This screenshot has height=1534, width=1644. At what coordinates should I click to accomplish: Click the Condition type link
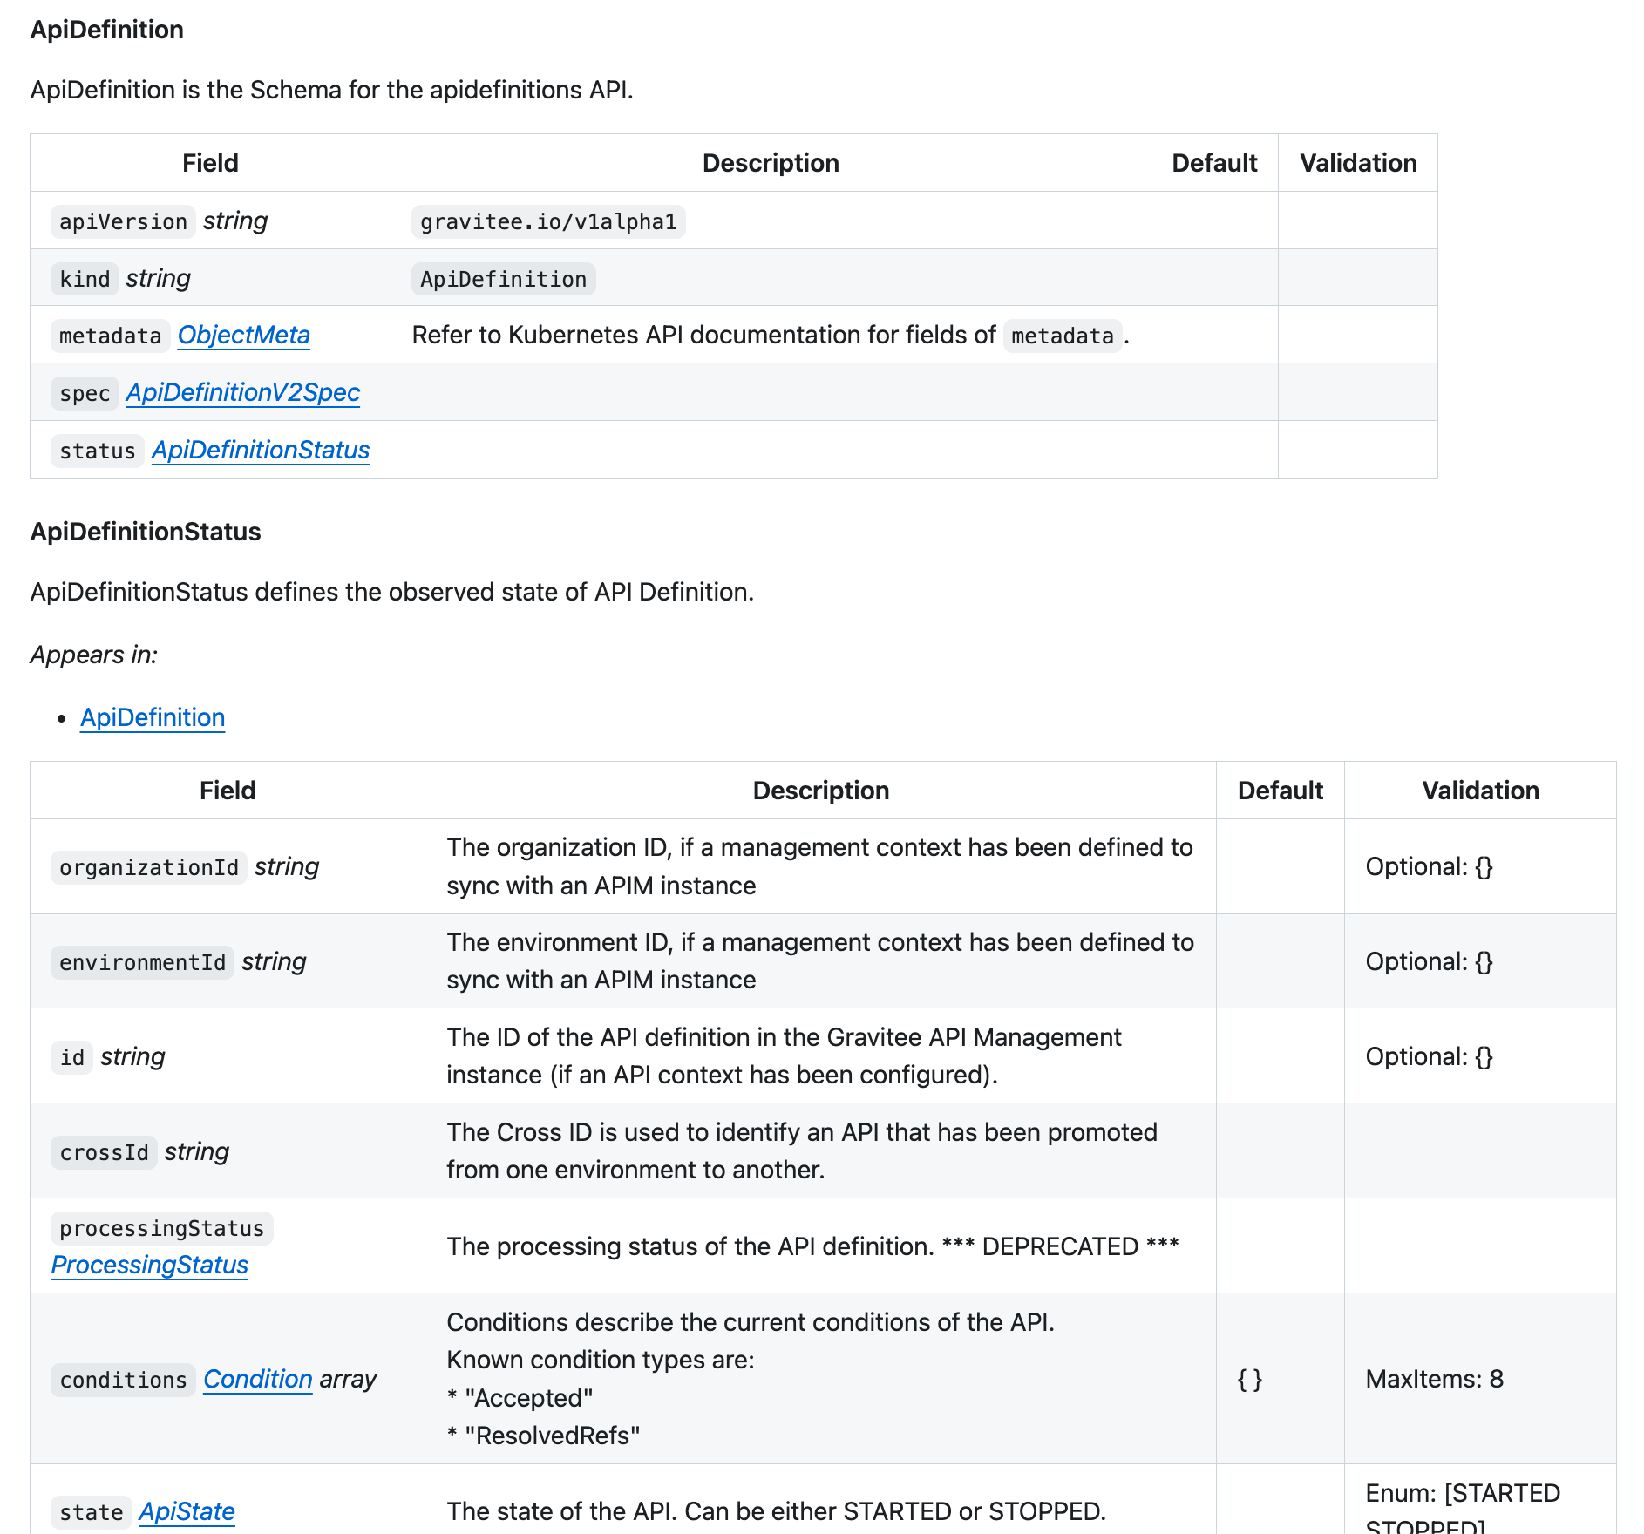click(x=257, y=1379)
